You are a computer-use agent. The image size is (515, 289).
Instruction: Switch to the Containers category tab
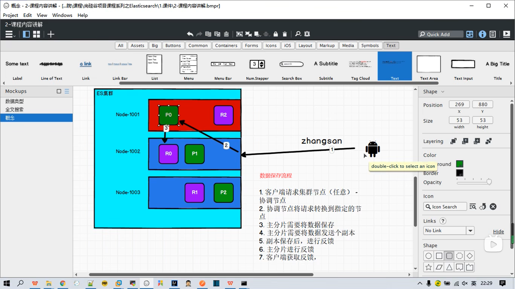(x=226, y=45)
